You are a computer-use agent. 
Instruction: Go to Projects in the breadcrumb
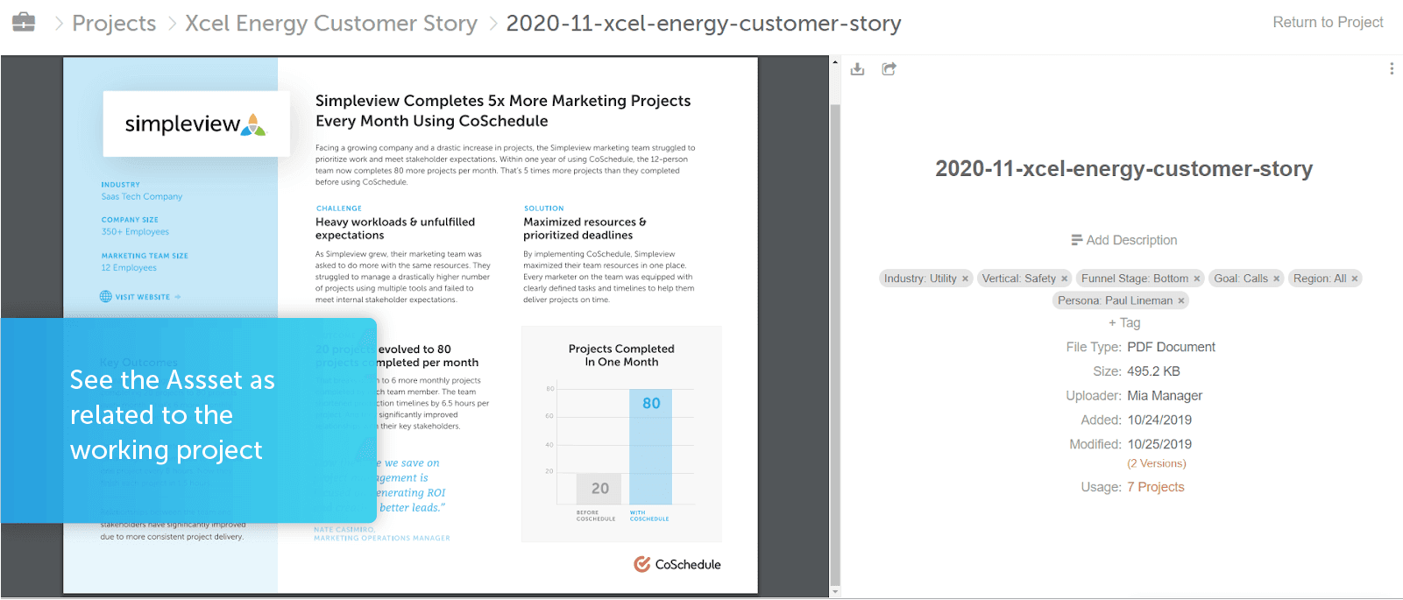114,24
